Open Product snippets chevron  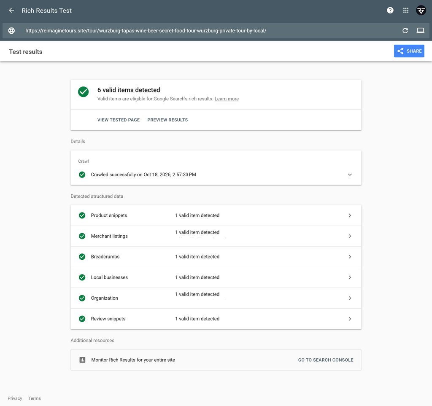click(x=350, y=215)
